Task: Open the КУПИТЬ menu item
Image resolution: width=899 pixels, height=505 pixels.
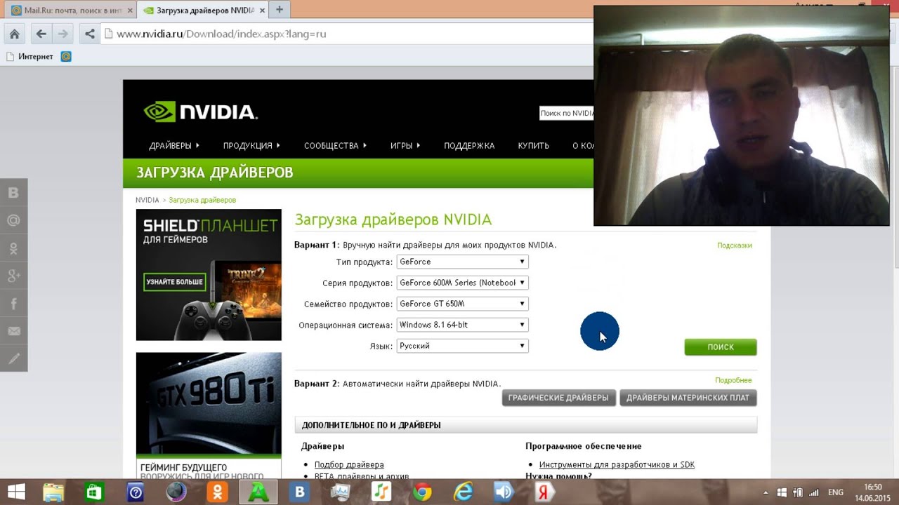Action: pyautogui.click(x=533, y=146)
